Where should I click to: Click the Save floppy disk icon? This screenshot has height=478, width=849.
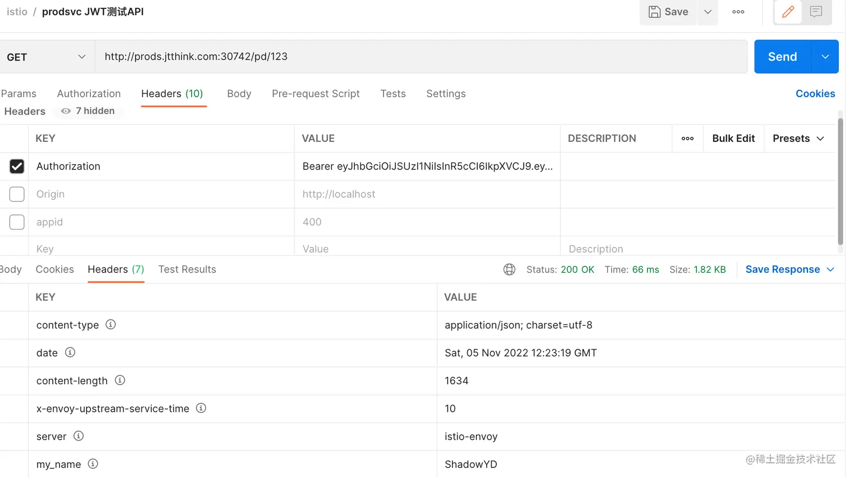point(654,12)
